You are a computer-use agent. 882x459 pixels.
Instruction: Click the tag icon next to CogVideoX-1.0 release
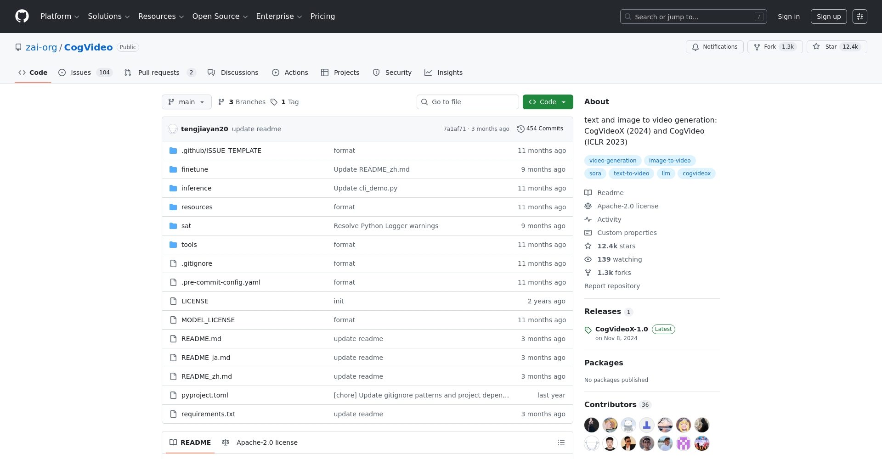[588, 330]
